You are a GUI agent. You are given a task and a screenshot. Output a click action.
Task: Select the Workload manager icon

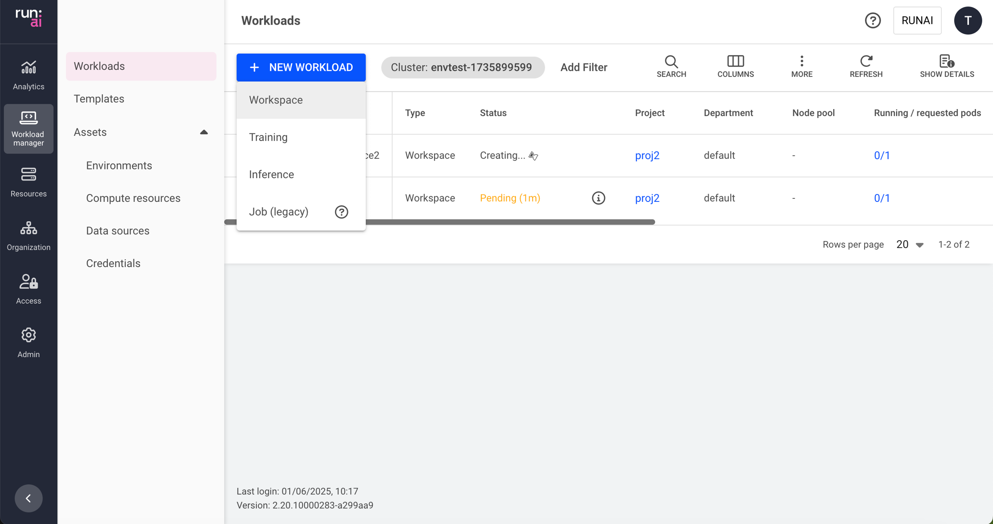coord(28,128)
